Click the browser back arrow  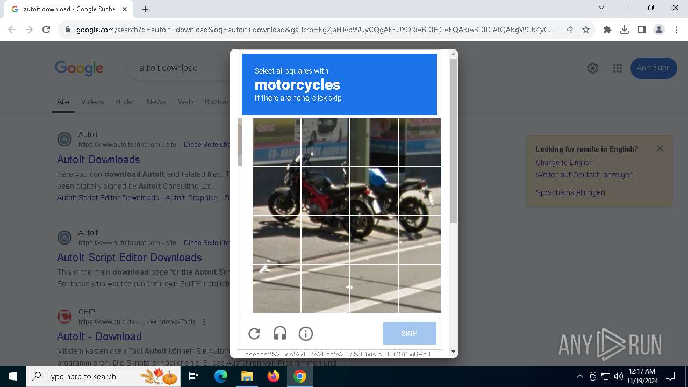point(12,30)
